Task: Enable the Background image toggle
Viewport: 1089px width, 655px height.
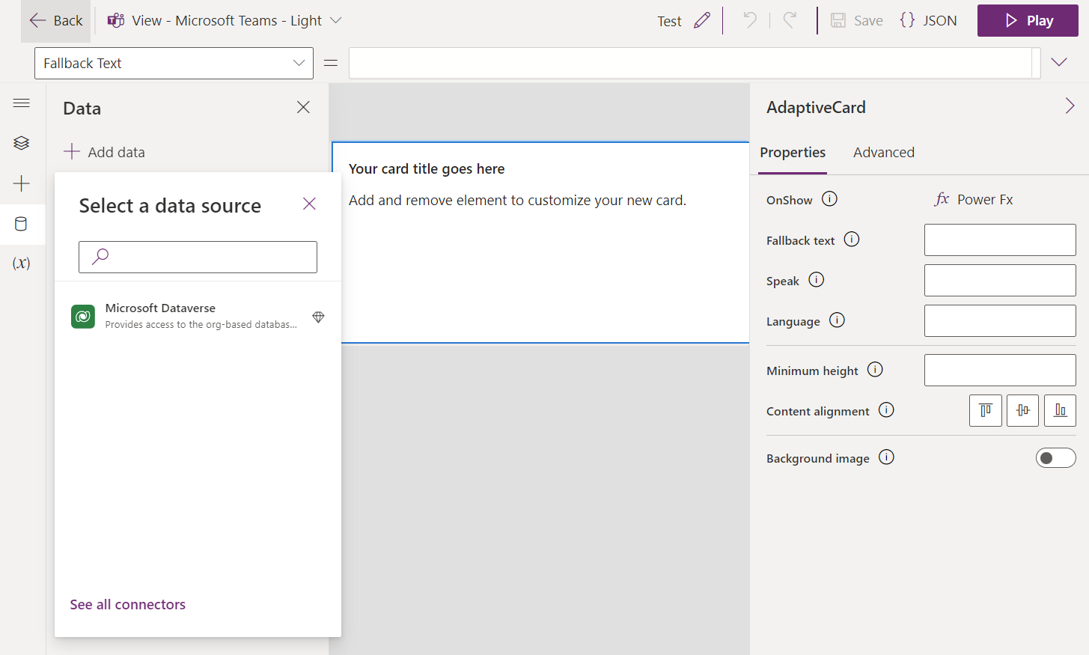Action: coord(1055,457)
